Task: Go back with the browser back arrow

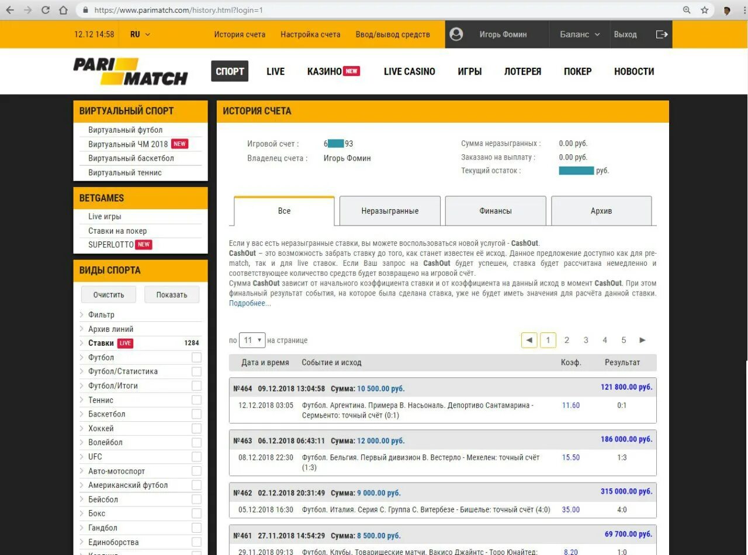Action: point(10,10)
